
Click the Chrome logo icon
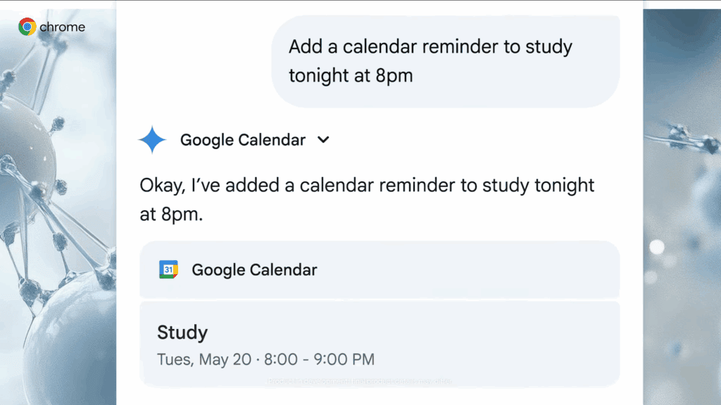(x=27, y=27)
